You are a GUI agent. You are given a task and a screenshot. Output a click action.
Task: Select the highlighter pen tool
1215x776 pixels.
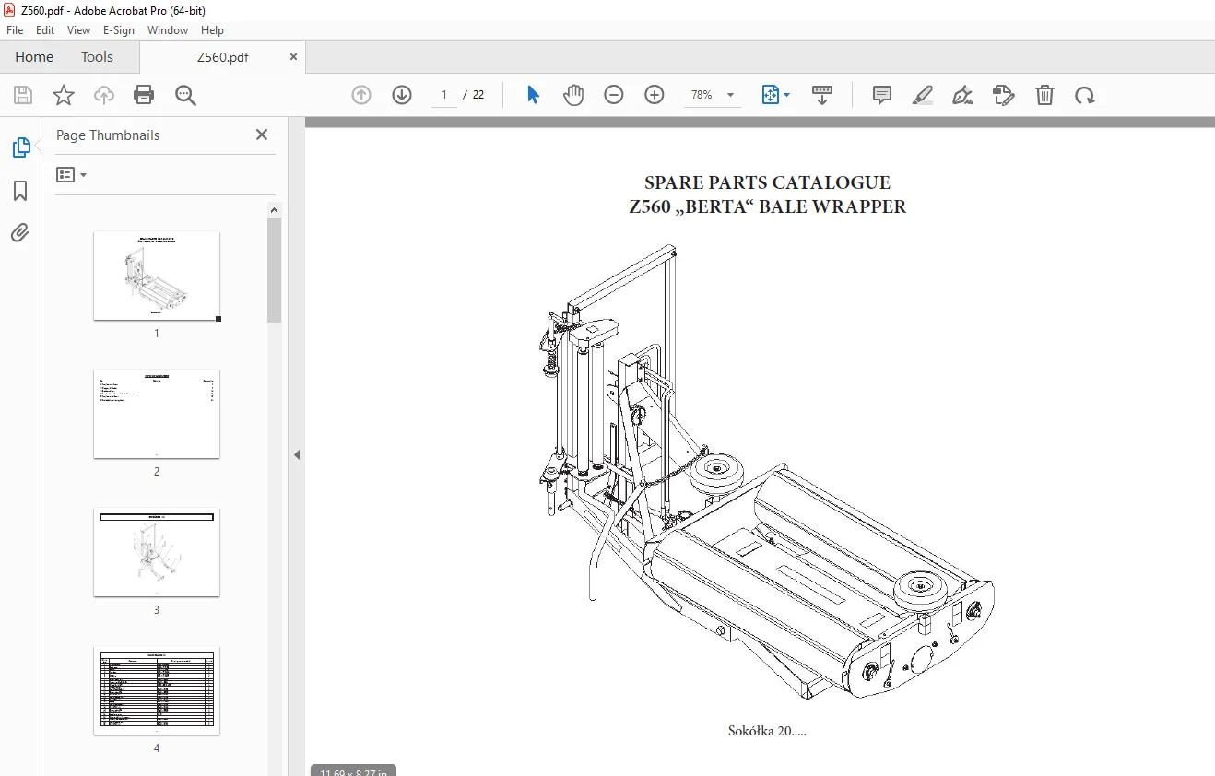[923, 95]
